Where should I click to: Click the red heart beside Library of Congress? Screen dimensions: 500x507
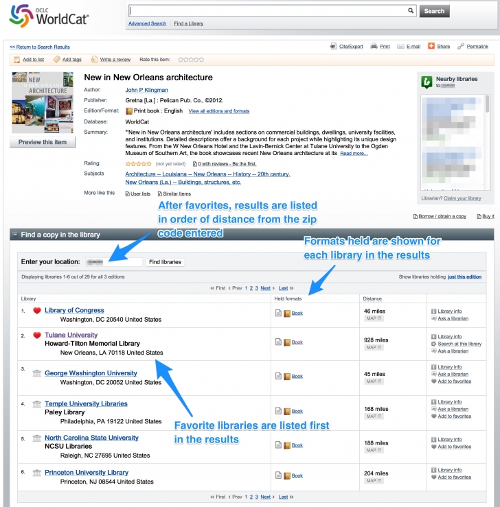pos(37,310)
